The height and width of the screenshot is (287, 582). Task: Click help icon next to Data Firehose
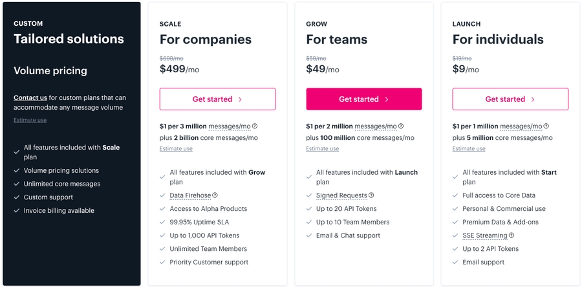[x=215, y=195]
